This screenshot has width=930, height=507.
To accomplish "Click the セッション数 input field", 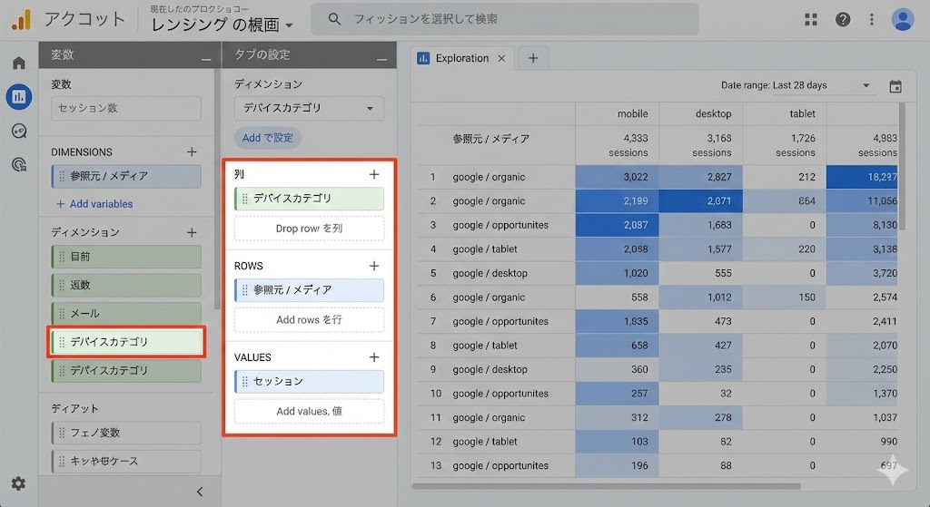I will click(126, 108).
